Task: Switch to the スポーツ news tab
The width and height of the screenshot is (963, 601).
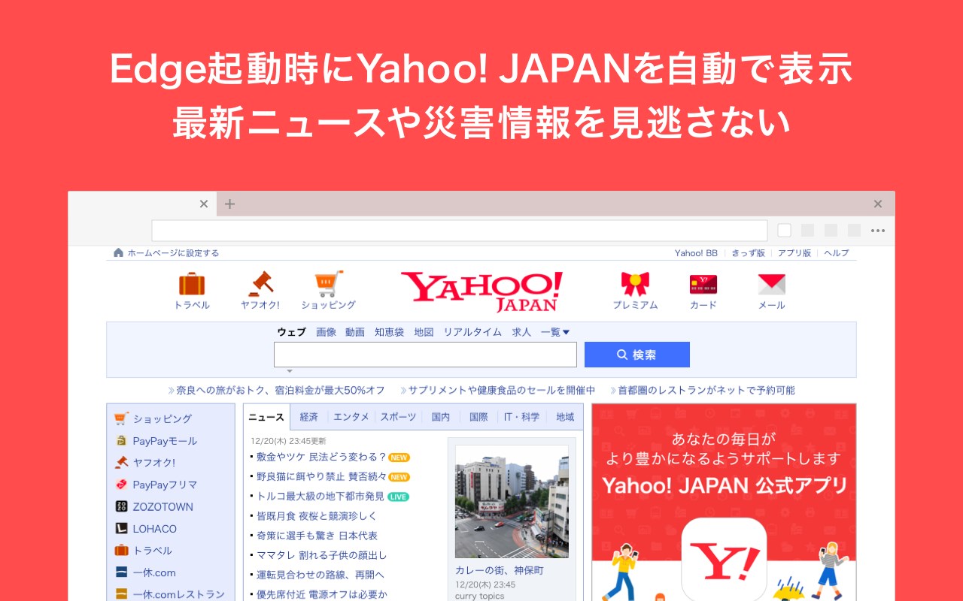Action: (398, 417)
